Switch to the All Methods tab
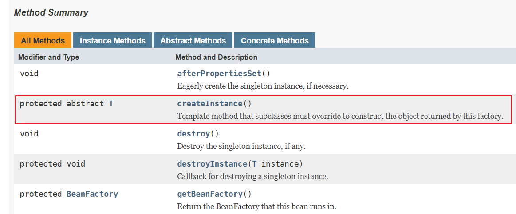The height and width of the screenshot is (214, 516). click(x=43, y=40)
